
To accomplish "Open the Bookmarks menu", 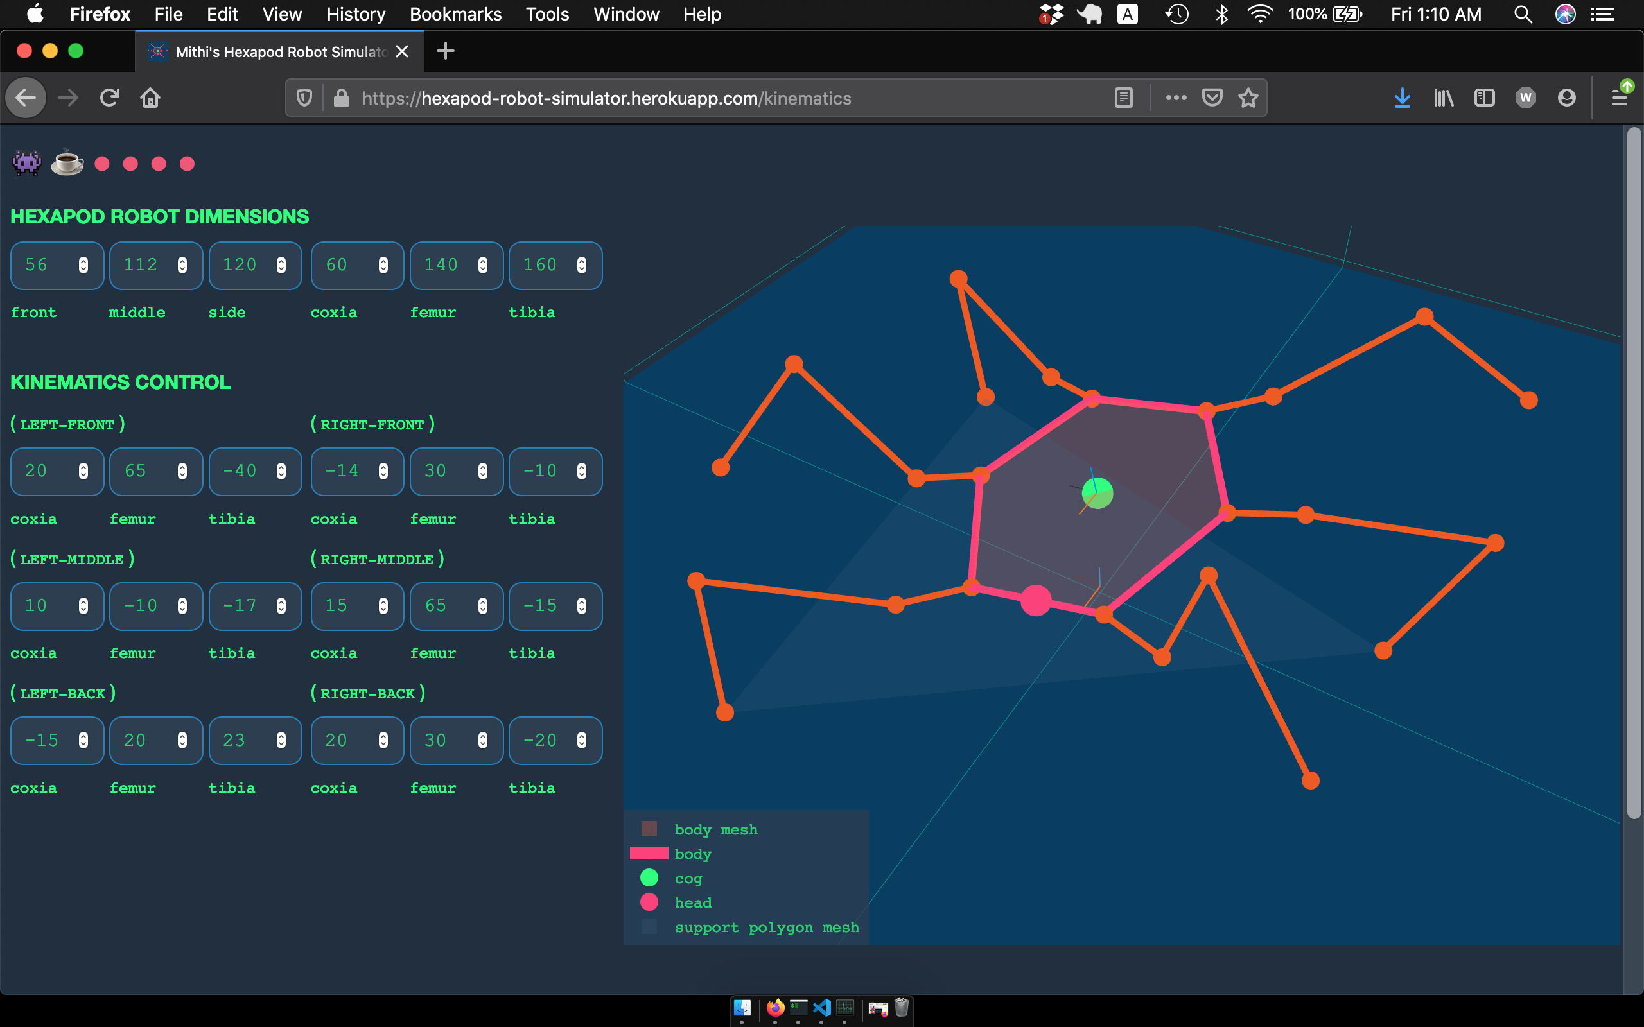I will pyautogui.click(x=455, y=14).
